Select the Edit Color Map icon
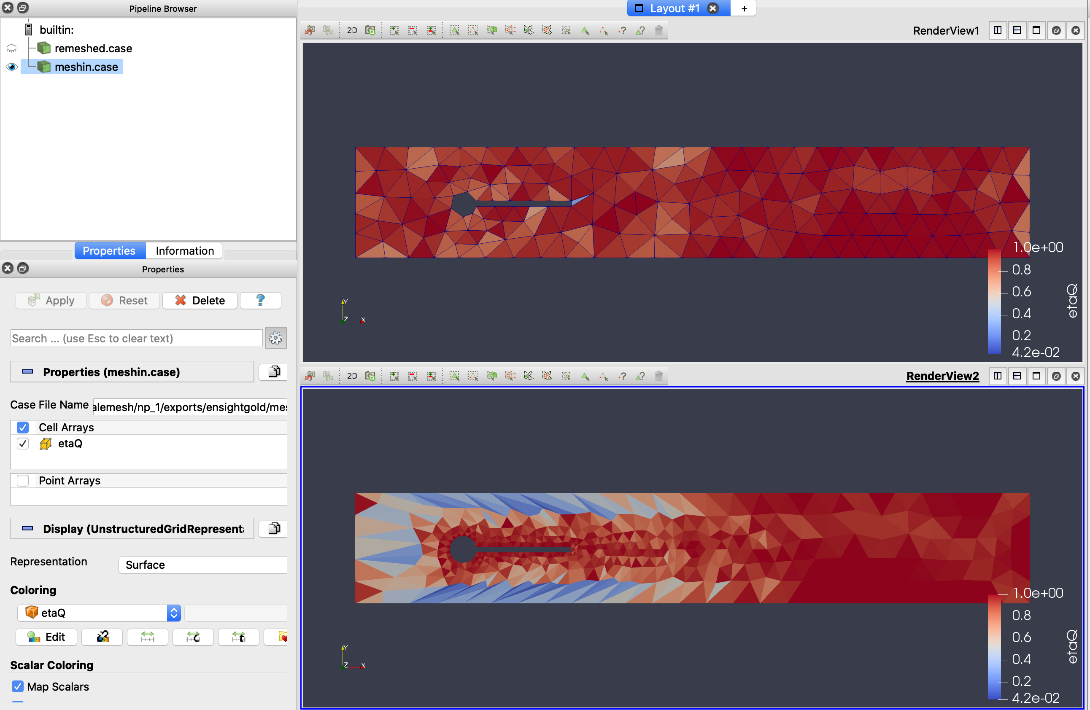The image size is (1090, 710). tap(46, 637)
